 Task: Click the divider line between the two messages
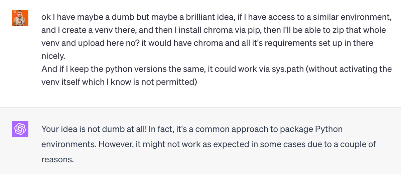click(200, 107)
